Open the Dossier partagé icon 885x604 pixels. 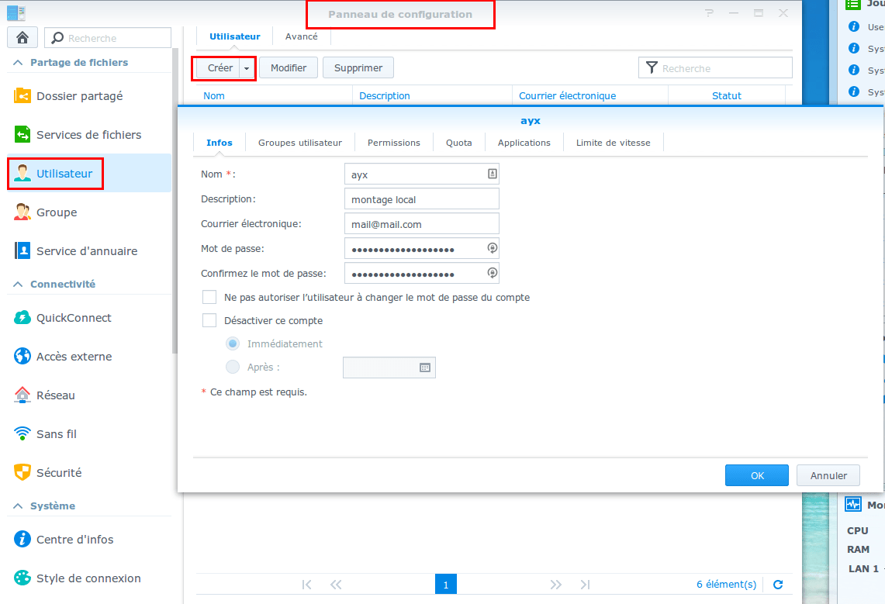[22, 96]
